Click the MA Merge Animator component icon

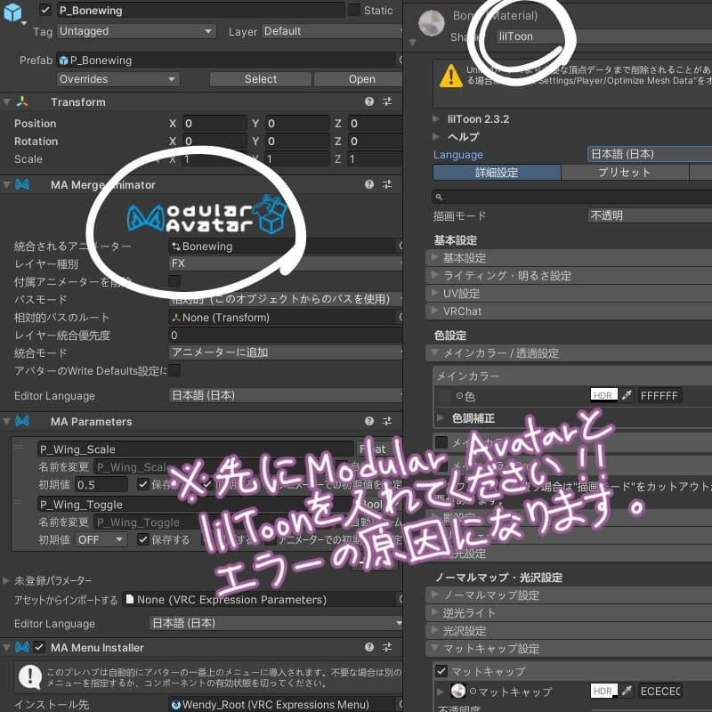[x=22, y=184]
